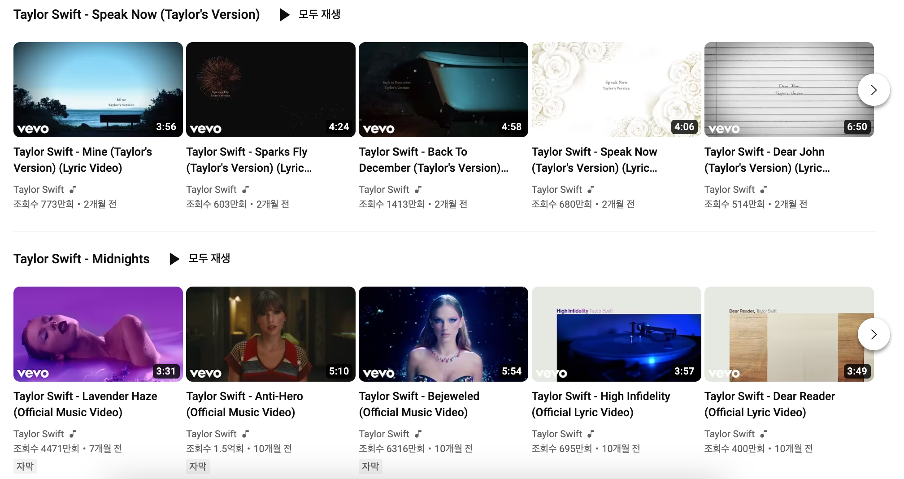The height and width of the screenshot is (479, 904).
Task: Click the 자막 badge under Bejeweled
Action: pyautogui.click(x=370, y=466)
